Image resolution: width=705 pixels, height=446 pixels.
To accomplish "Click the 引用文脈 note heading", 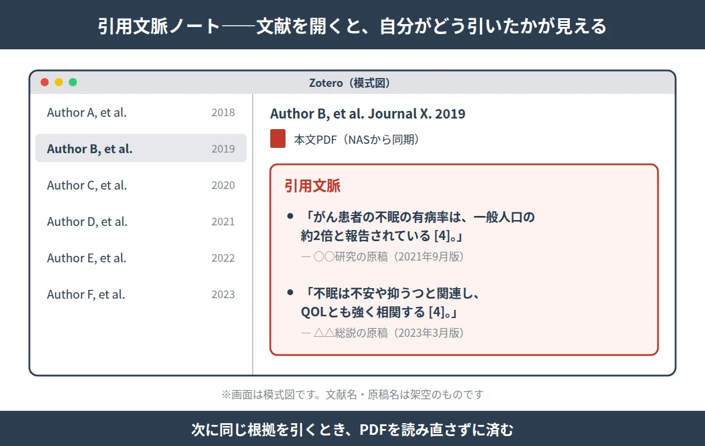I will click(313, 186).
